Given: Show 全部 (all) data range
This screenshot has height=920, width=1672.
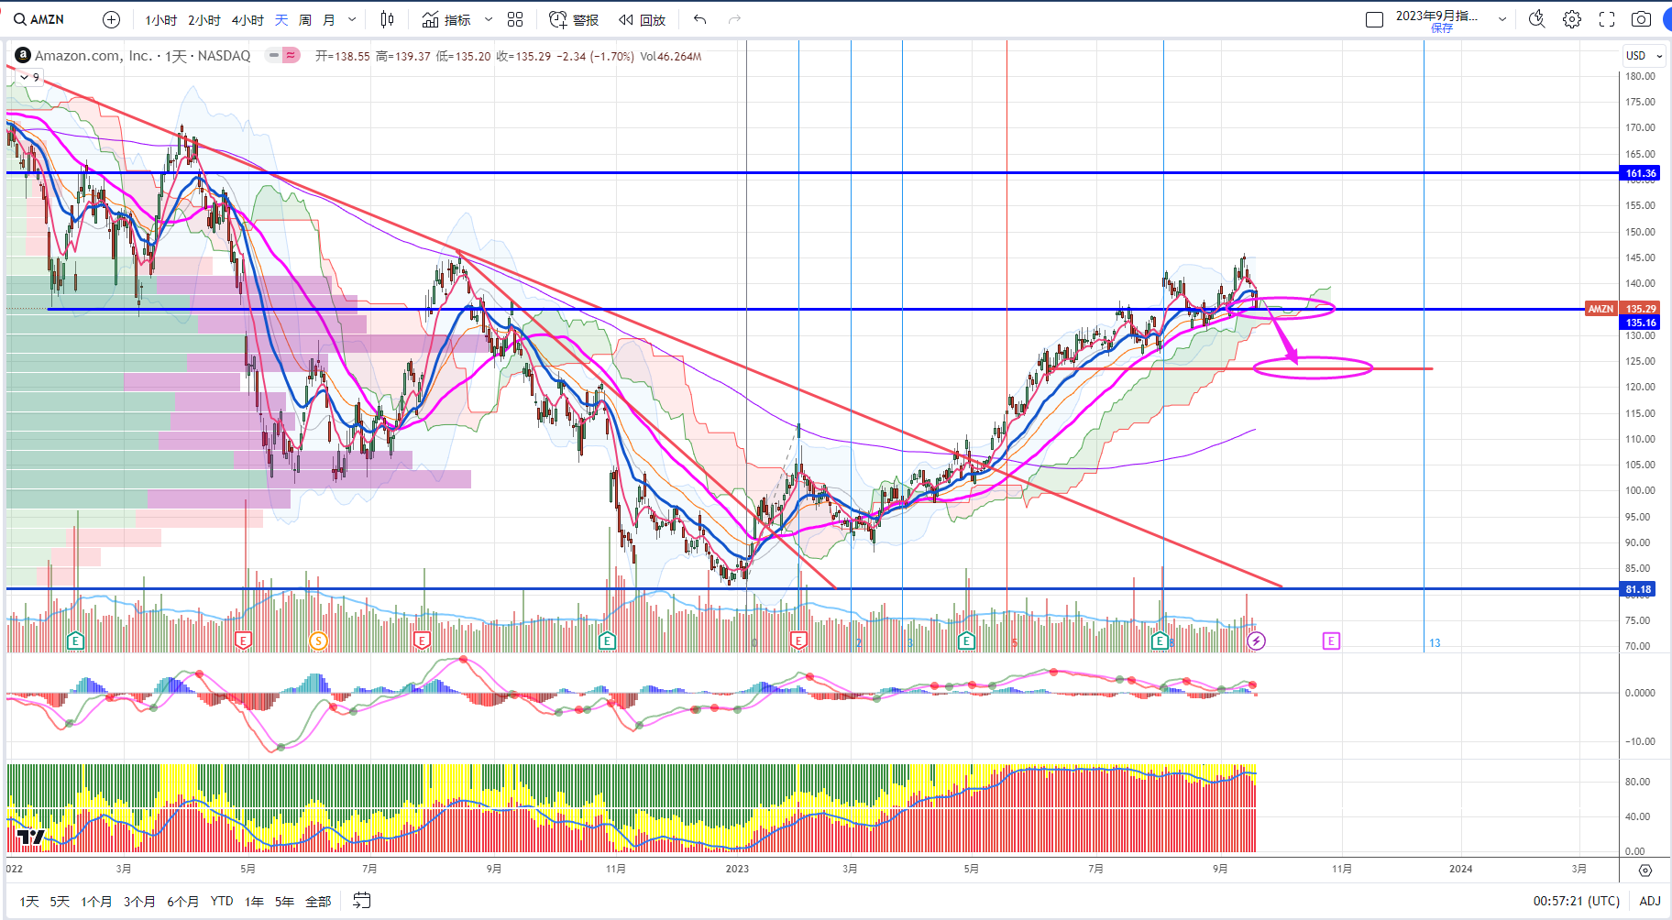Looking at the screenshot, I should pyautogui.click(x=318, y=902).
